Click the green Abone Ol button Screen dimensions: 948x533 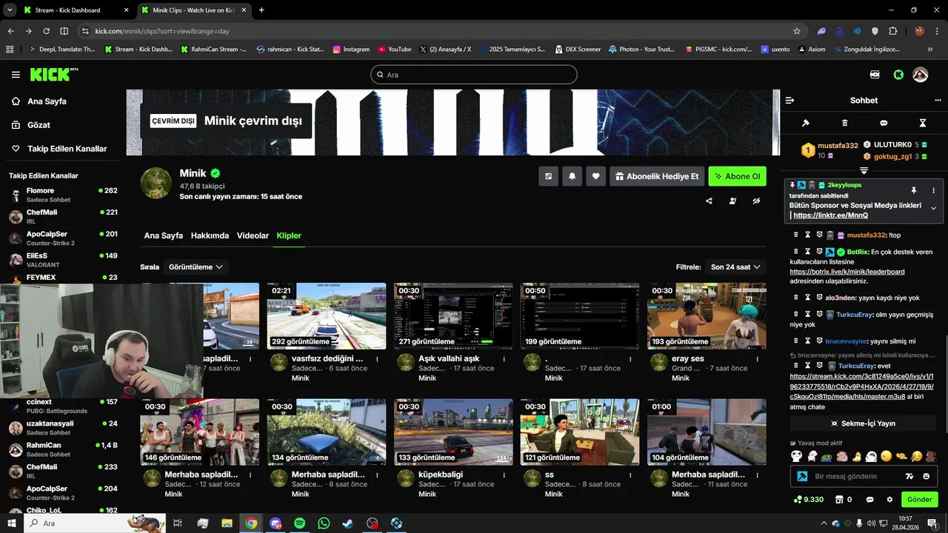[x=737, y=176]
